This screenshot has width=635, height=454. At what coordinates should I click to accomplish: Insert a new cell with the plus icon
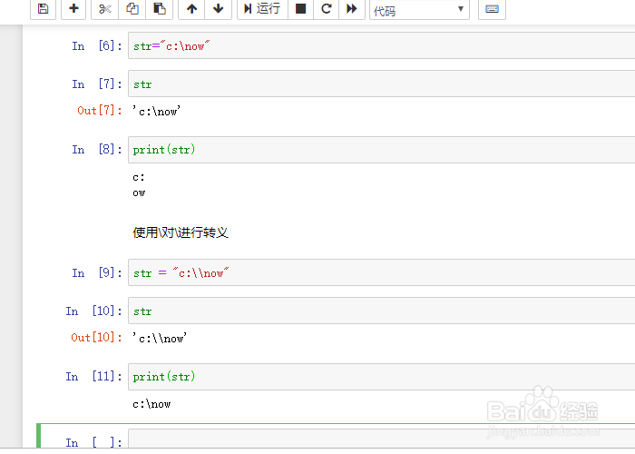pos(73,8)
